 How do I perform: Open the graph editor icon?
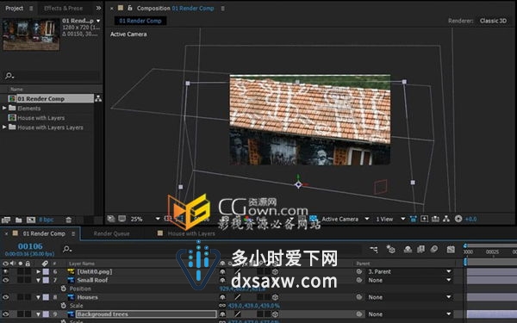coord(451,250)
